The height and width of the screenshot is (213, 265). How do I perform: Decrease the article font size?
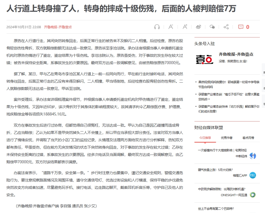(171, 27)
